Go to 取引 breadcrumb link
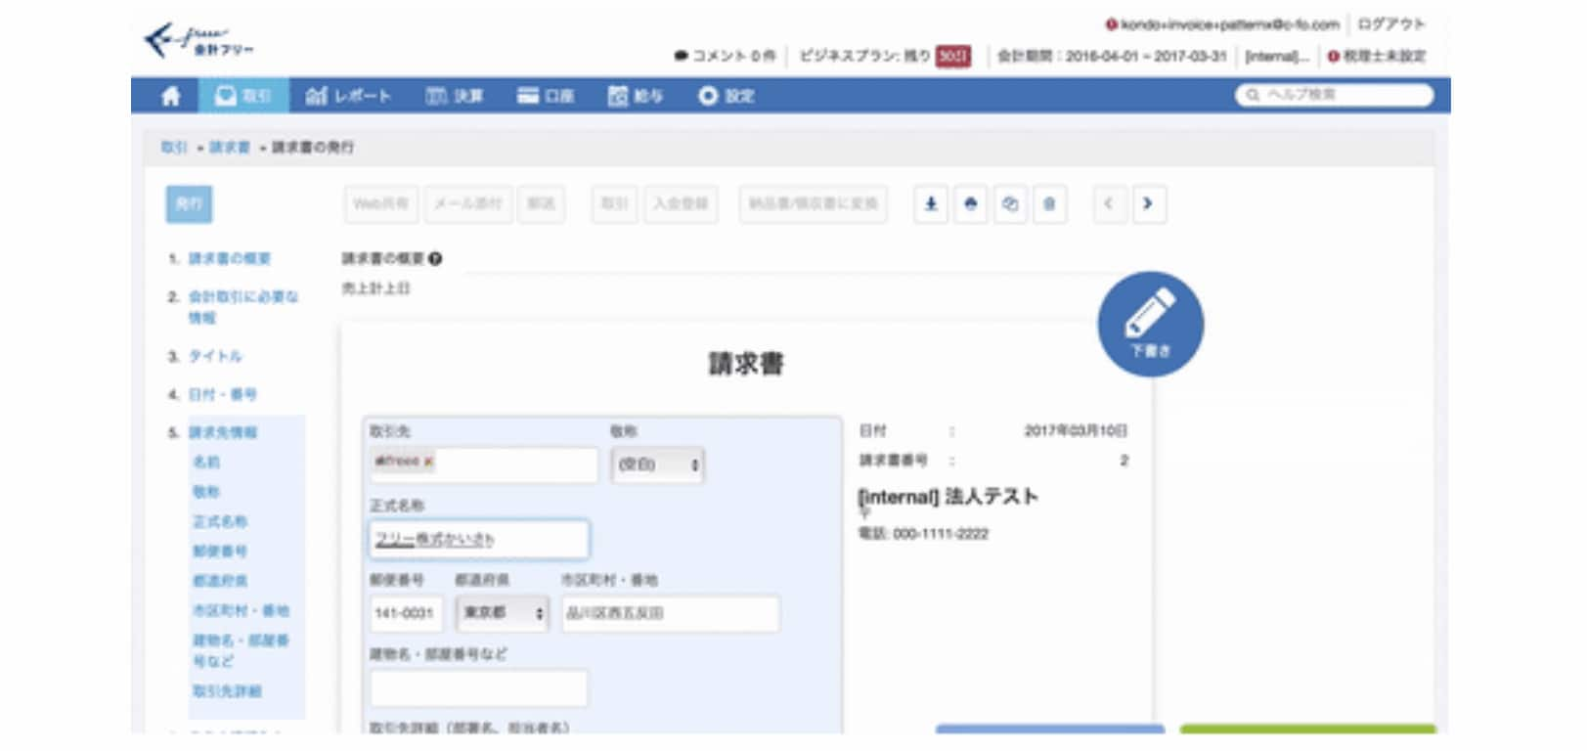The image size is (1587, 751). pyautogui.click(x=174, y=147)
